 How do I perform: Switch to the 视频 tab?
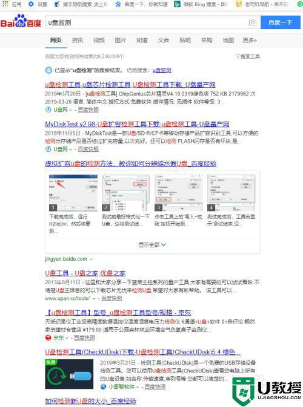[99, 41]
